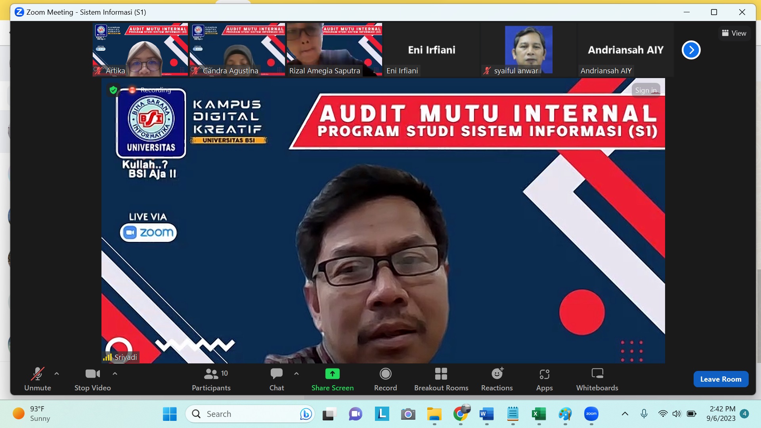Open the View layout menu
761x428 pixels.
[x=734, y=33]
